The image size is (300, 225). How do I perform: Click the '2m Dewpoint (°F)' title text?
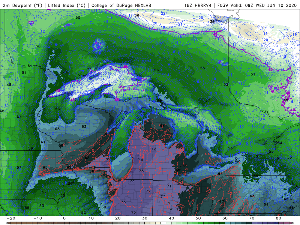click(22, 6)
